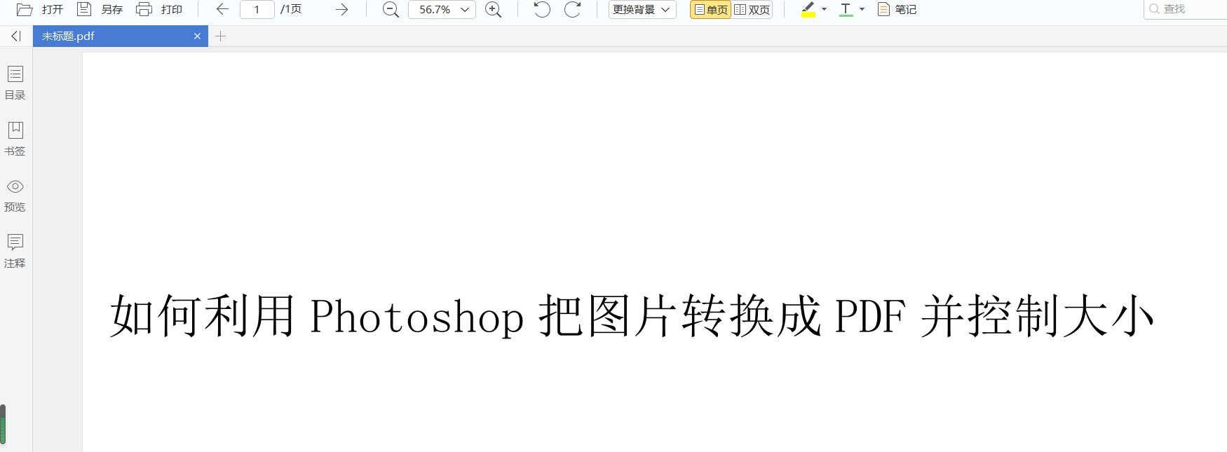Select the text underline tool

tap(846, 9)
